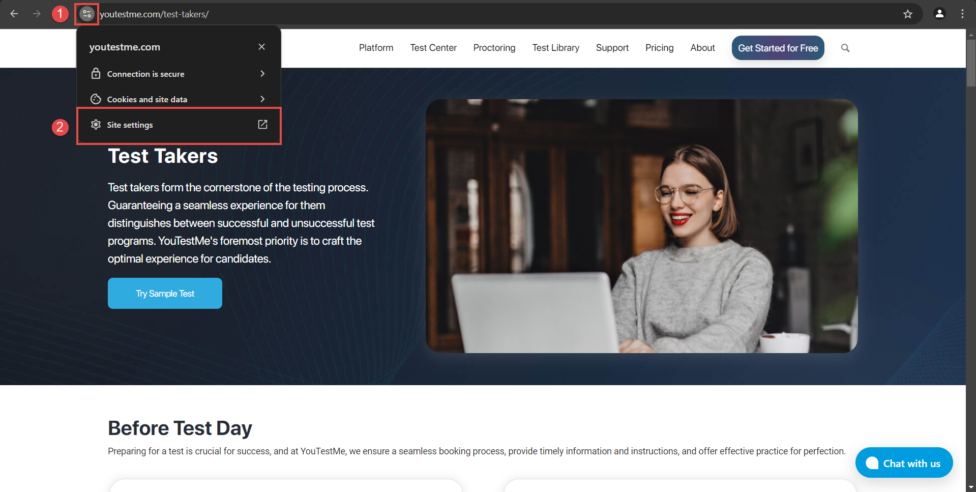Open the Chrome three-dot menu

962,14
